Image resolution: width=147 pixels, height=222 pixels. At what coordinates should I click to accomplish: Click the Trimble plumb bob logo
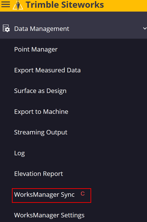(18, 5)
